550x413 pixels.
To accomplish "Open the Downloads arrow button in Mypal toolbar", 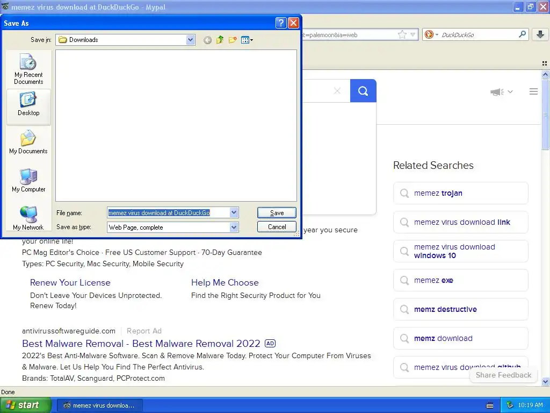I will point(540,34).
